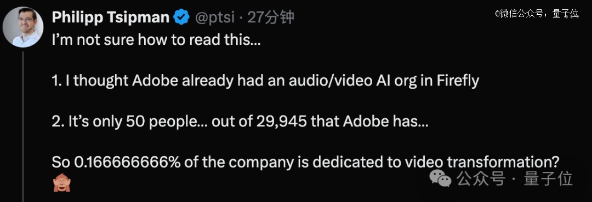The height and width of the screenshot is (202, 592).
Task: Click the @微信公众号:量子位 caption
Action: 537,14
